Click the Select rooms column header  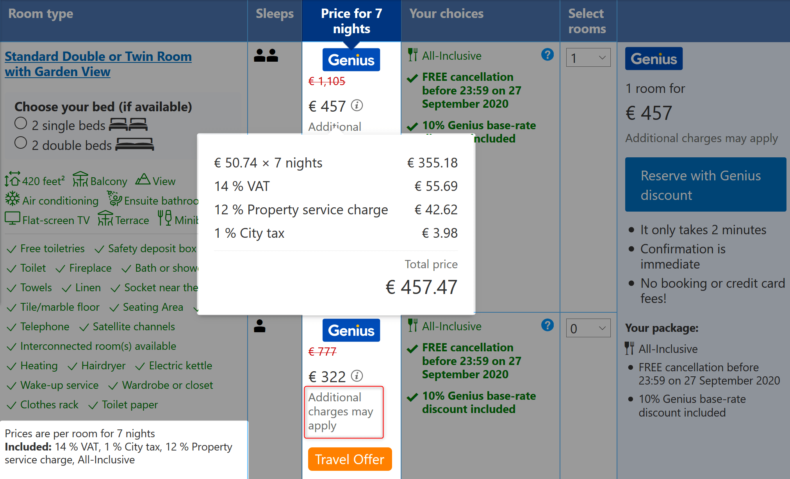click(587, 21)
